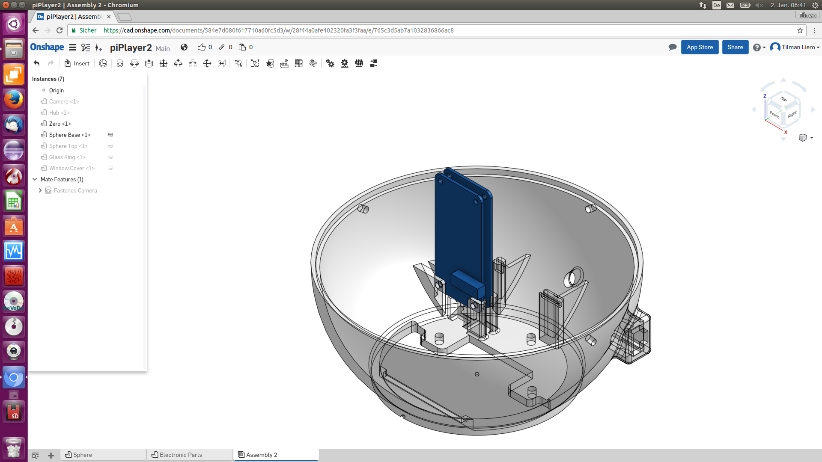This screenshot has width=822, height=462.
Task: Toggle fixed status of Glass Ring
Action: click(x=110, y=157)
